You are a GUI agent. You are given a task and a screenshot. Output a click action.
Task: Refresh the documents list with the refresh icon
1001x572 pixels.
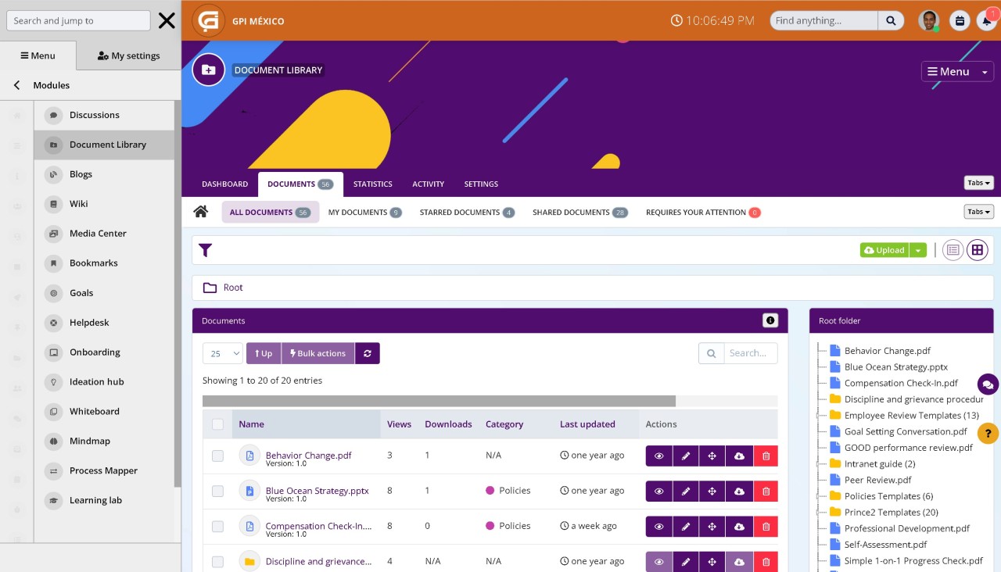(368, 352)
